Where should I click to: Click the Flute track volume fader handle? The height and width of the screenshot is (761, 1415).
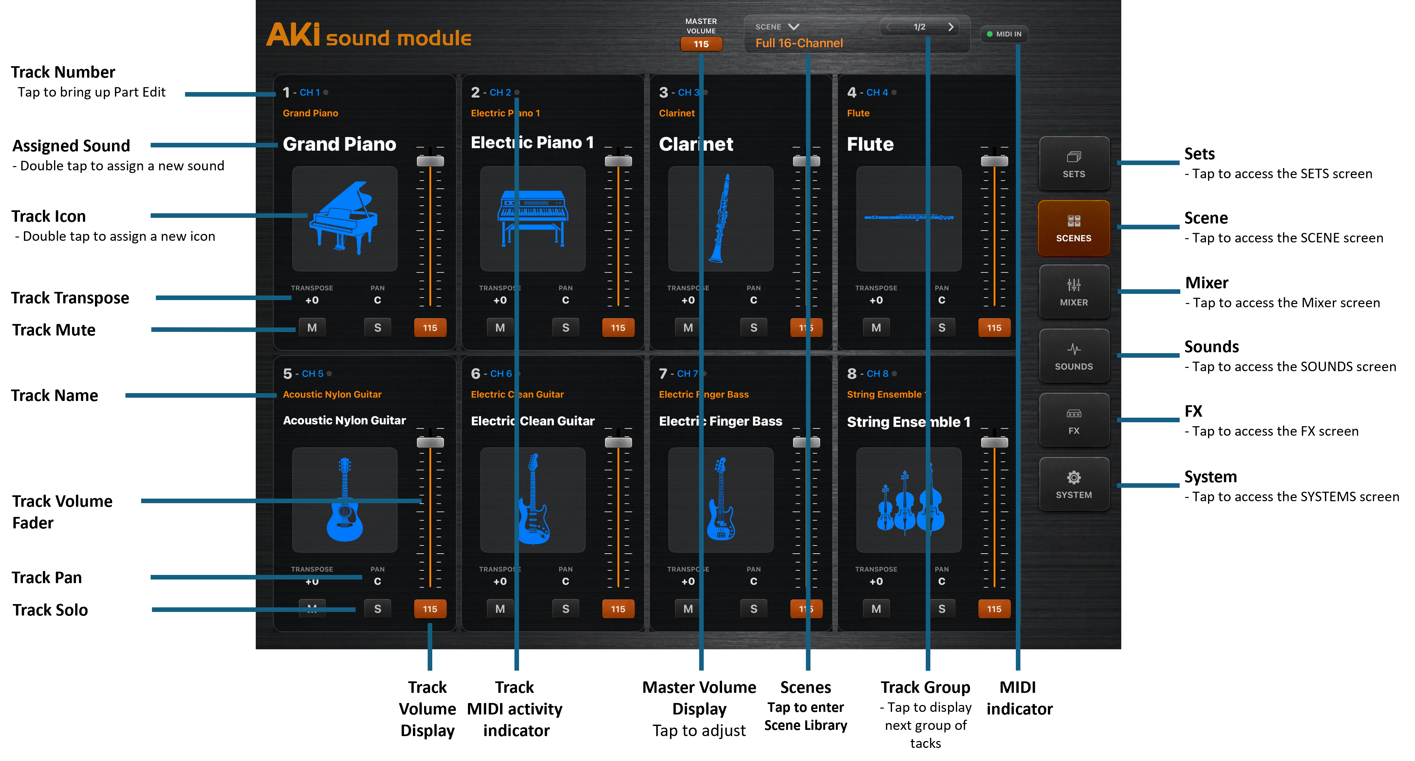pyautogui.click(x=994, y=161)
